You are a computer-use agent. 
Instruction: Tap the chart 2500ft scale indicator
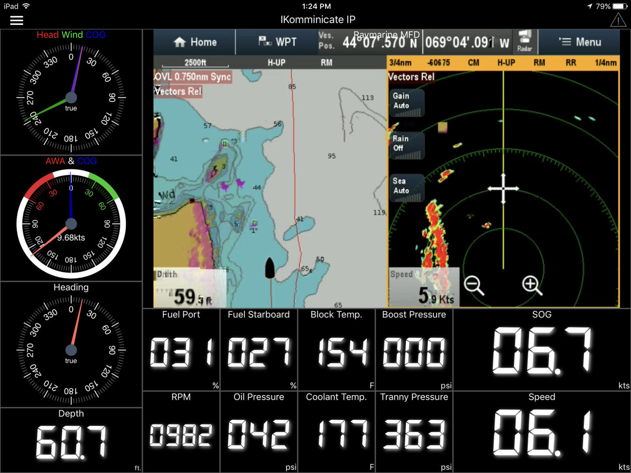(195, 63)
